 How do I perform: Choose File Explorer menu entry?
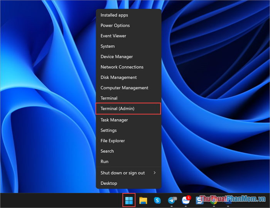point(128,140)
